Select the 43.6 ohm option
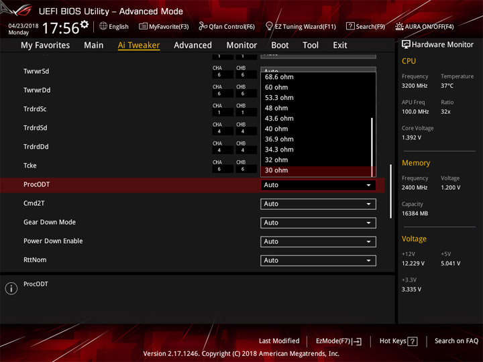483x362 pixels. pos(316,119)
